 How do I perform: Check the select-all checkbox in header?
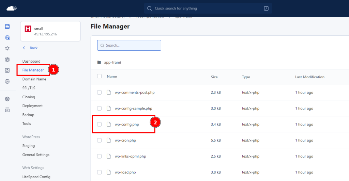click(100, 76)
